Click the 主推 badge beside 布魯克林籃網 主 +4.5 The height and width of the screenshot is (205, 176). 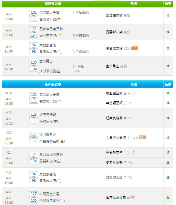coord(142,137)
